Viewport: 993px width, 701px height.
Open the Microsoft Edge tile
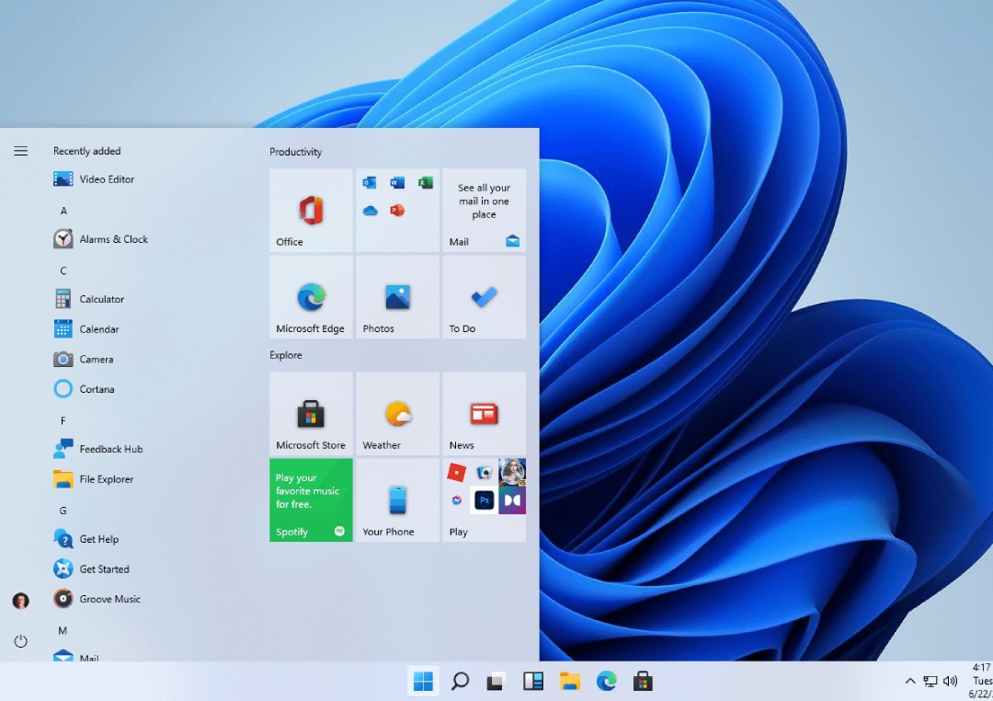click(x=311, y=296)
